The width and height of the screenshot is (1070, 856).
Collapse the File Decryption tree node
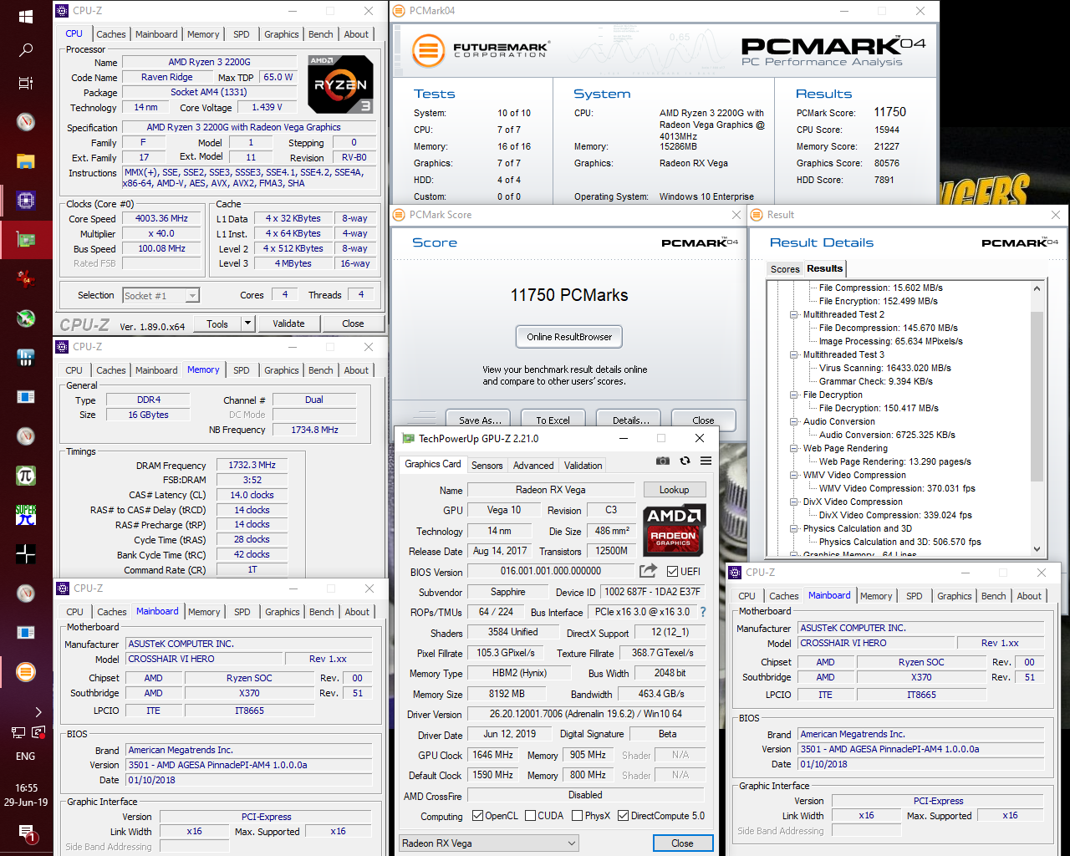794,395
